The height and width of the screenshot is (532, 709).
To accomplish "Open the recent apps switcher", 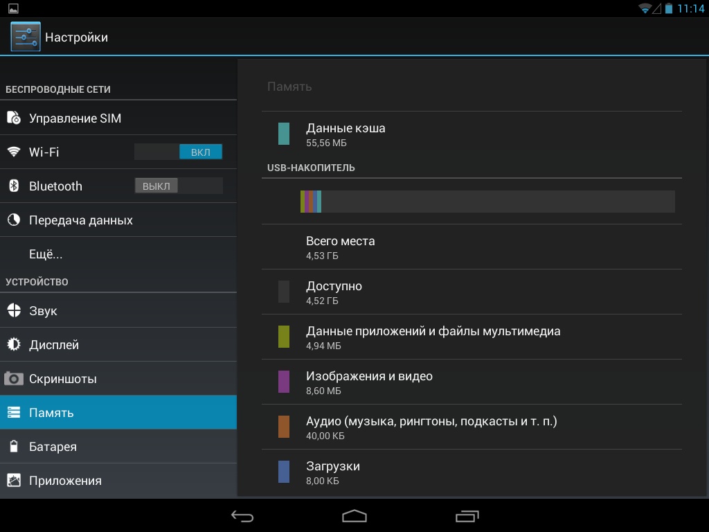I will point(467,516).
